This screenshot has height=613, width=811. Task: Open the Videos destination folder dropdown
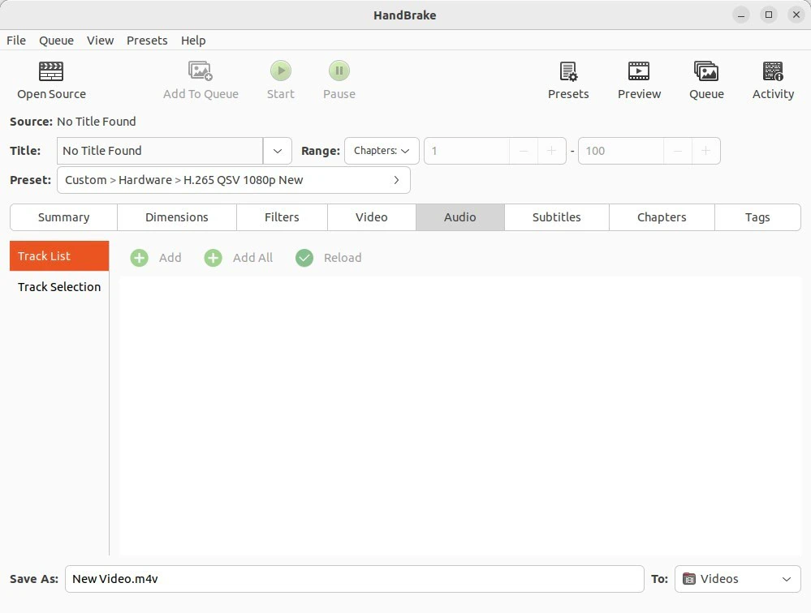click(x=738, y=579)
